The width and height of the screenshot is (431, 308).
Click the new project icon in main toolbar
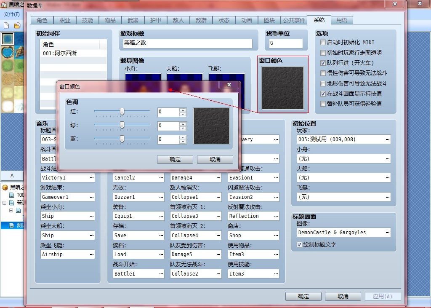pyautogui.click(x=6, y=26)
